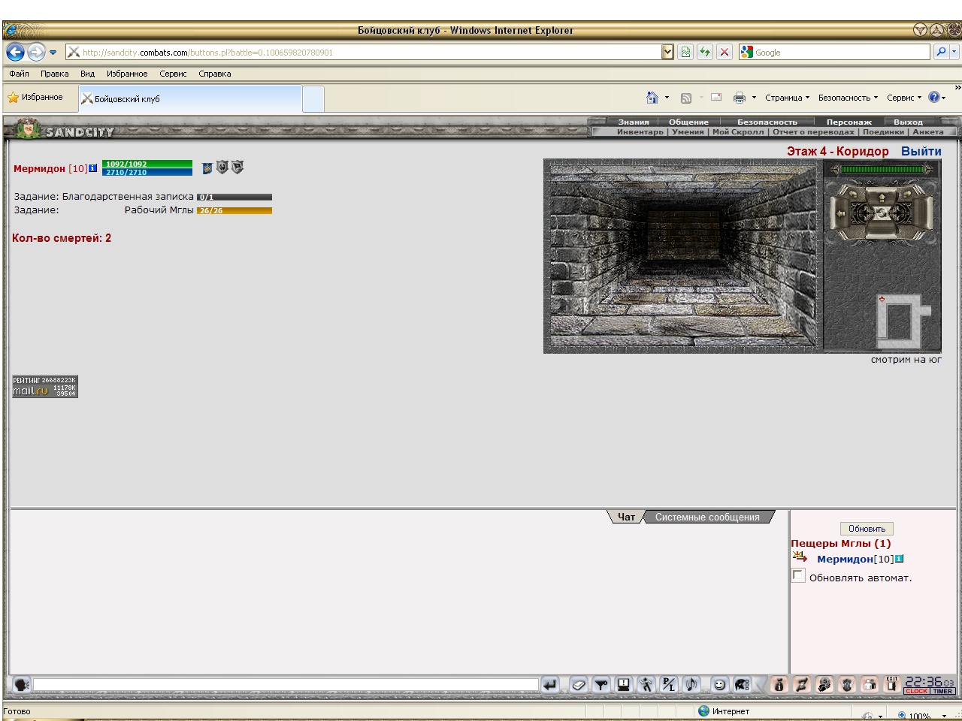Click the first blue shield status icon
This screenshot has width=962, height=721.
pos(207,168)
